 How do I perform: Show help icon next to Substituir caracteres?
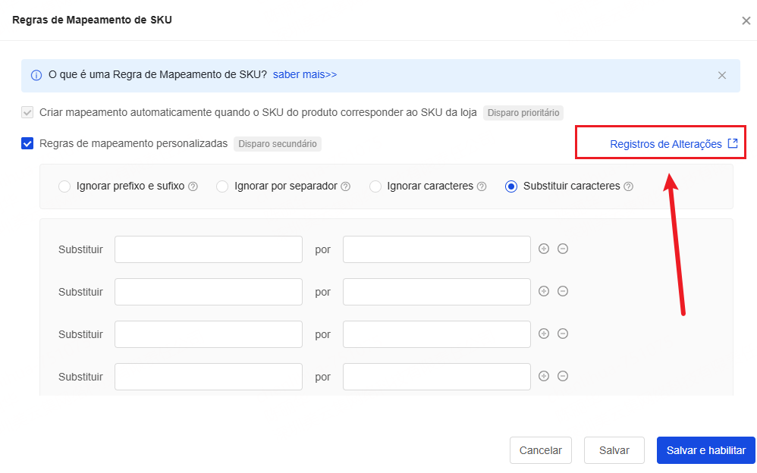628,186
